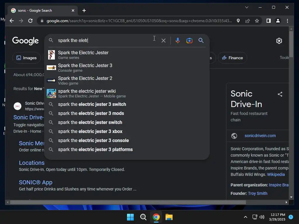
Task: Choose suggestion spark the electric jester 3 console
Action: tap(127, 140)
